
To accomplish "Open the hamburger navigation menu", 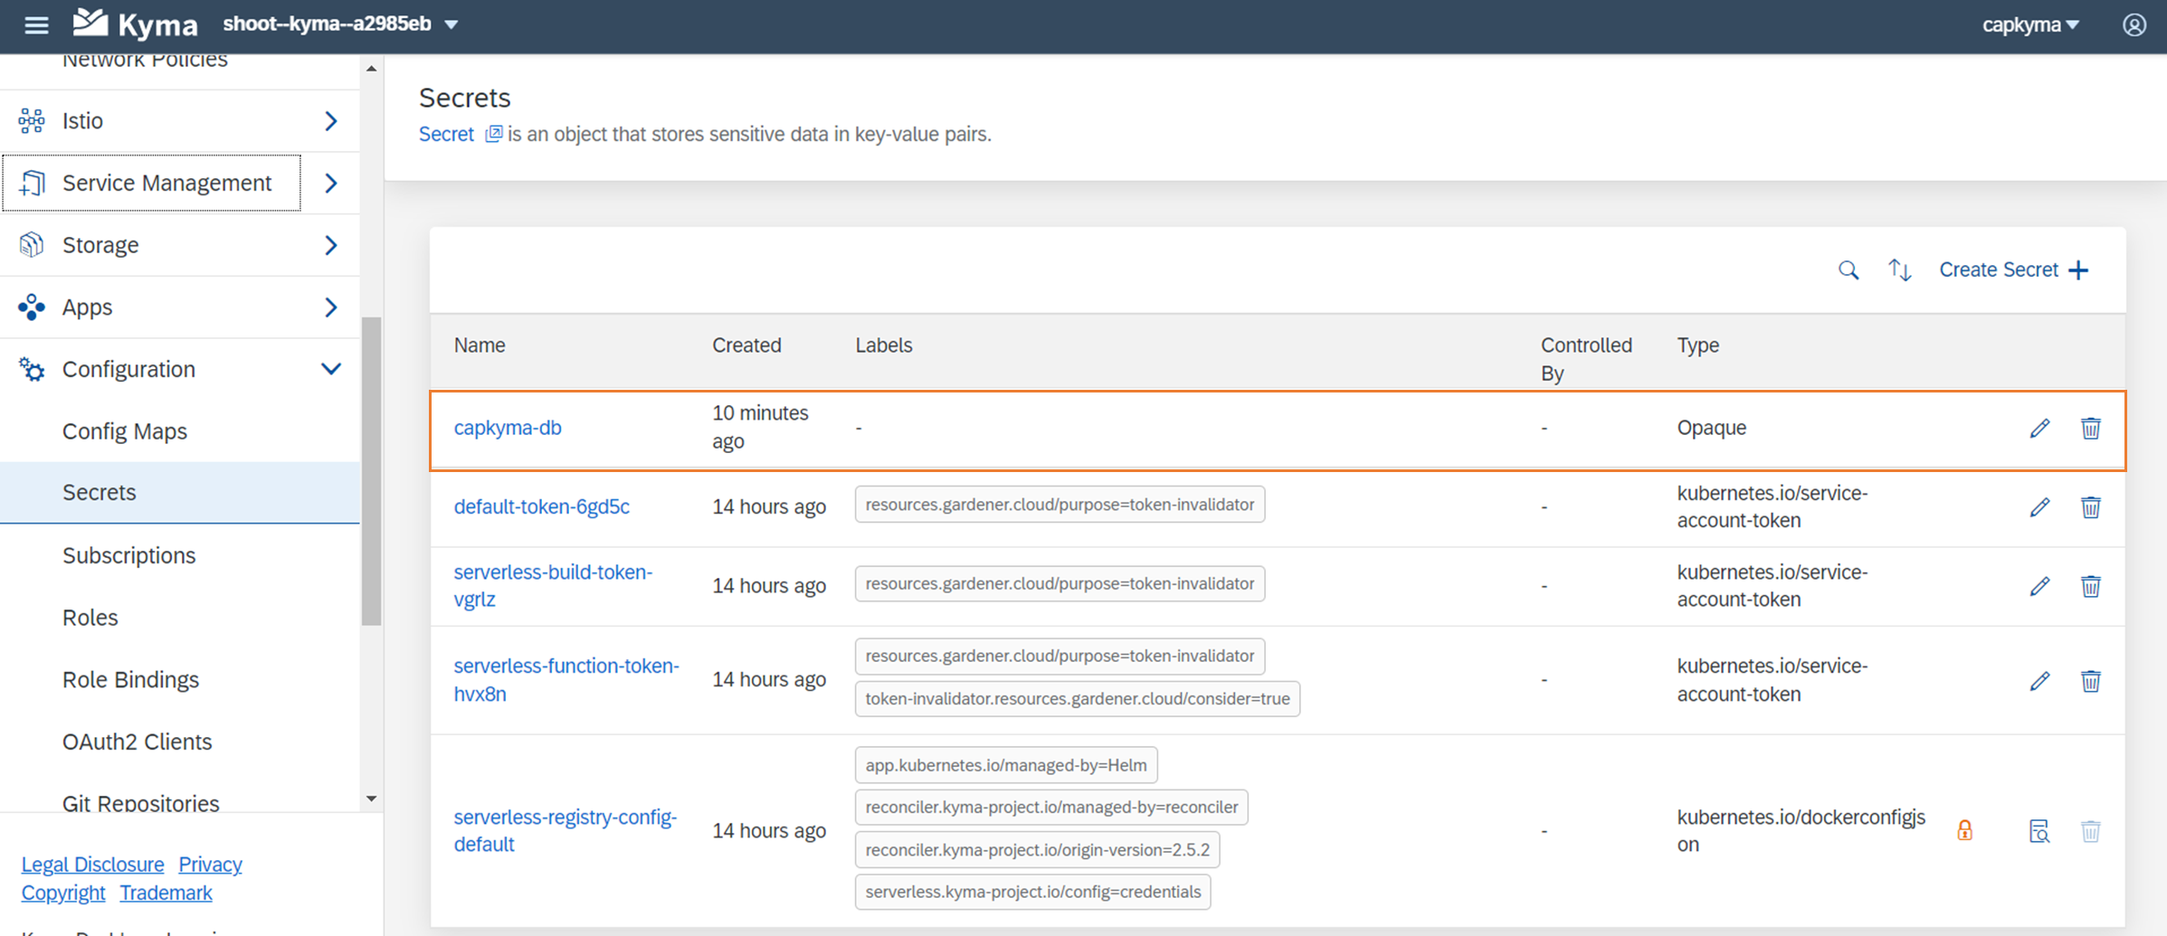I will click(x=36, y=24).
